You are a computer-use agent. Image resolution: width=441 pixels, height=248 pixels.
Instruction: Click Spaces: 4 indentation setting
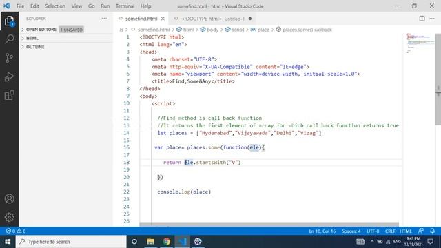351,231
